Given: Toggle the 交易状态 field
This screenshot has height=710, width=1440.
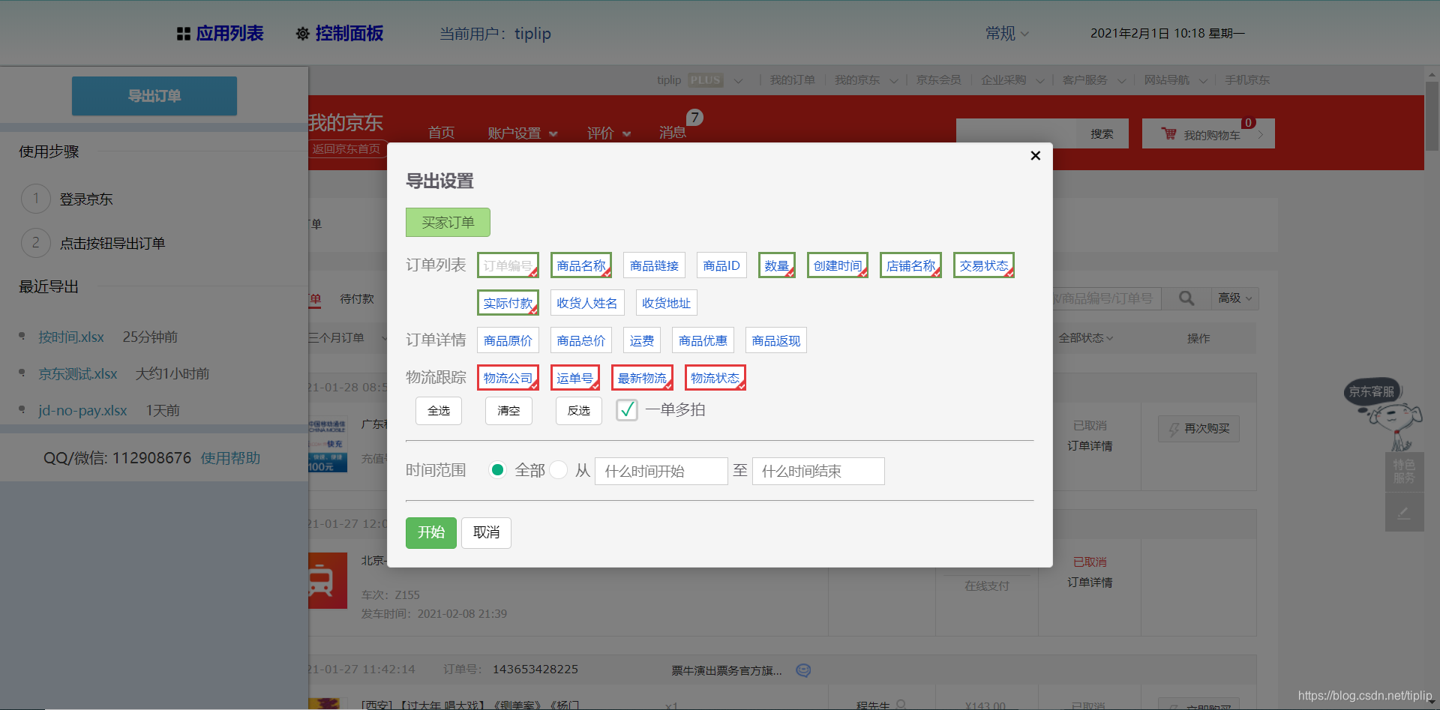Looking at the screenshot, I should click(x=984, y=265).
